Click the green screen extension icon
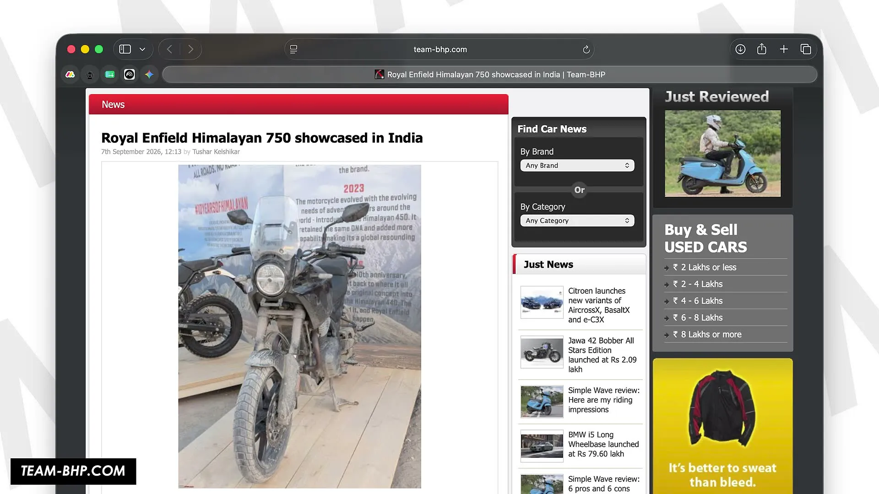 click(x=110, y=75)
